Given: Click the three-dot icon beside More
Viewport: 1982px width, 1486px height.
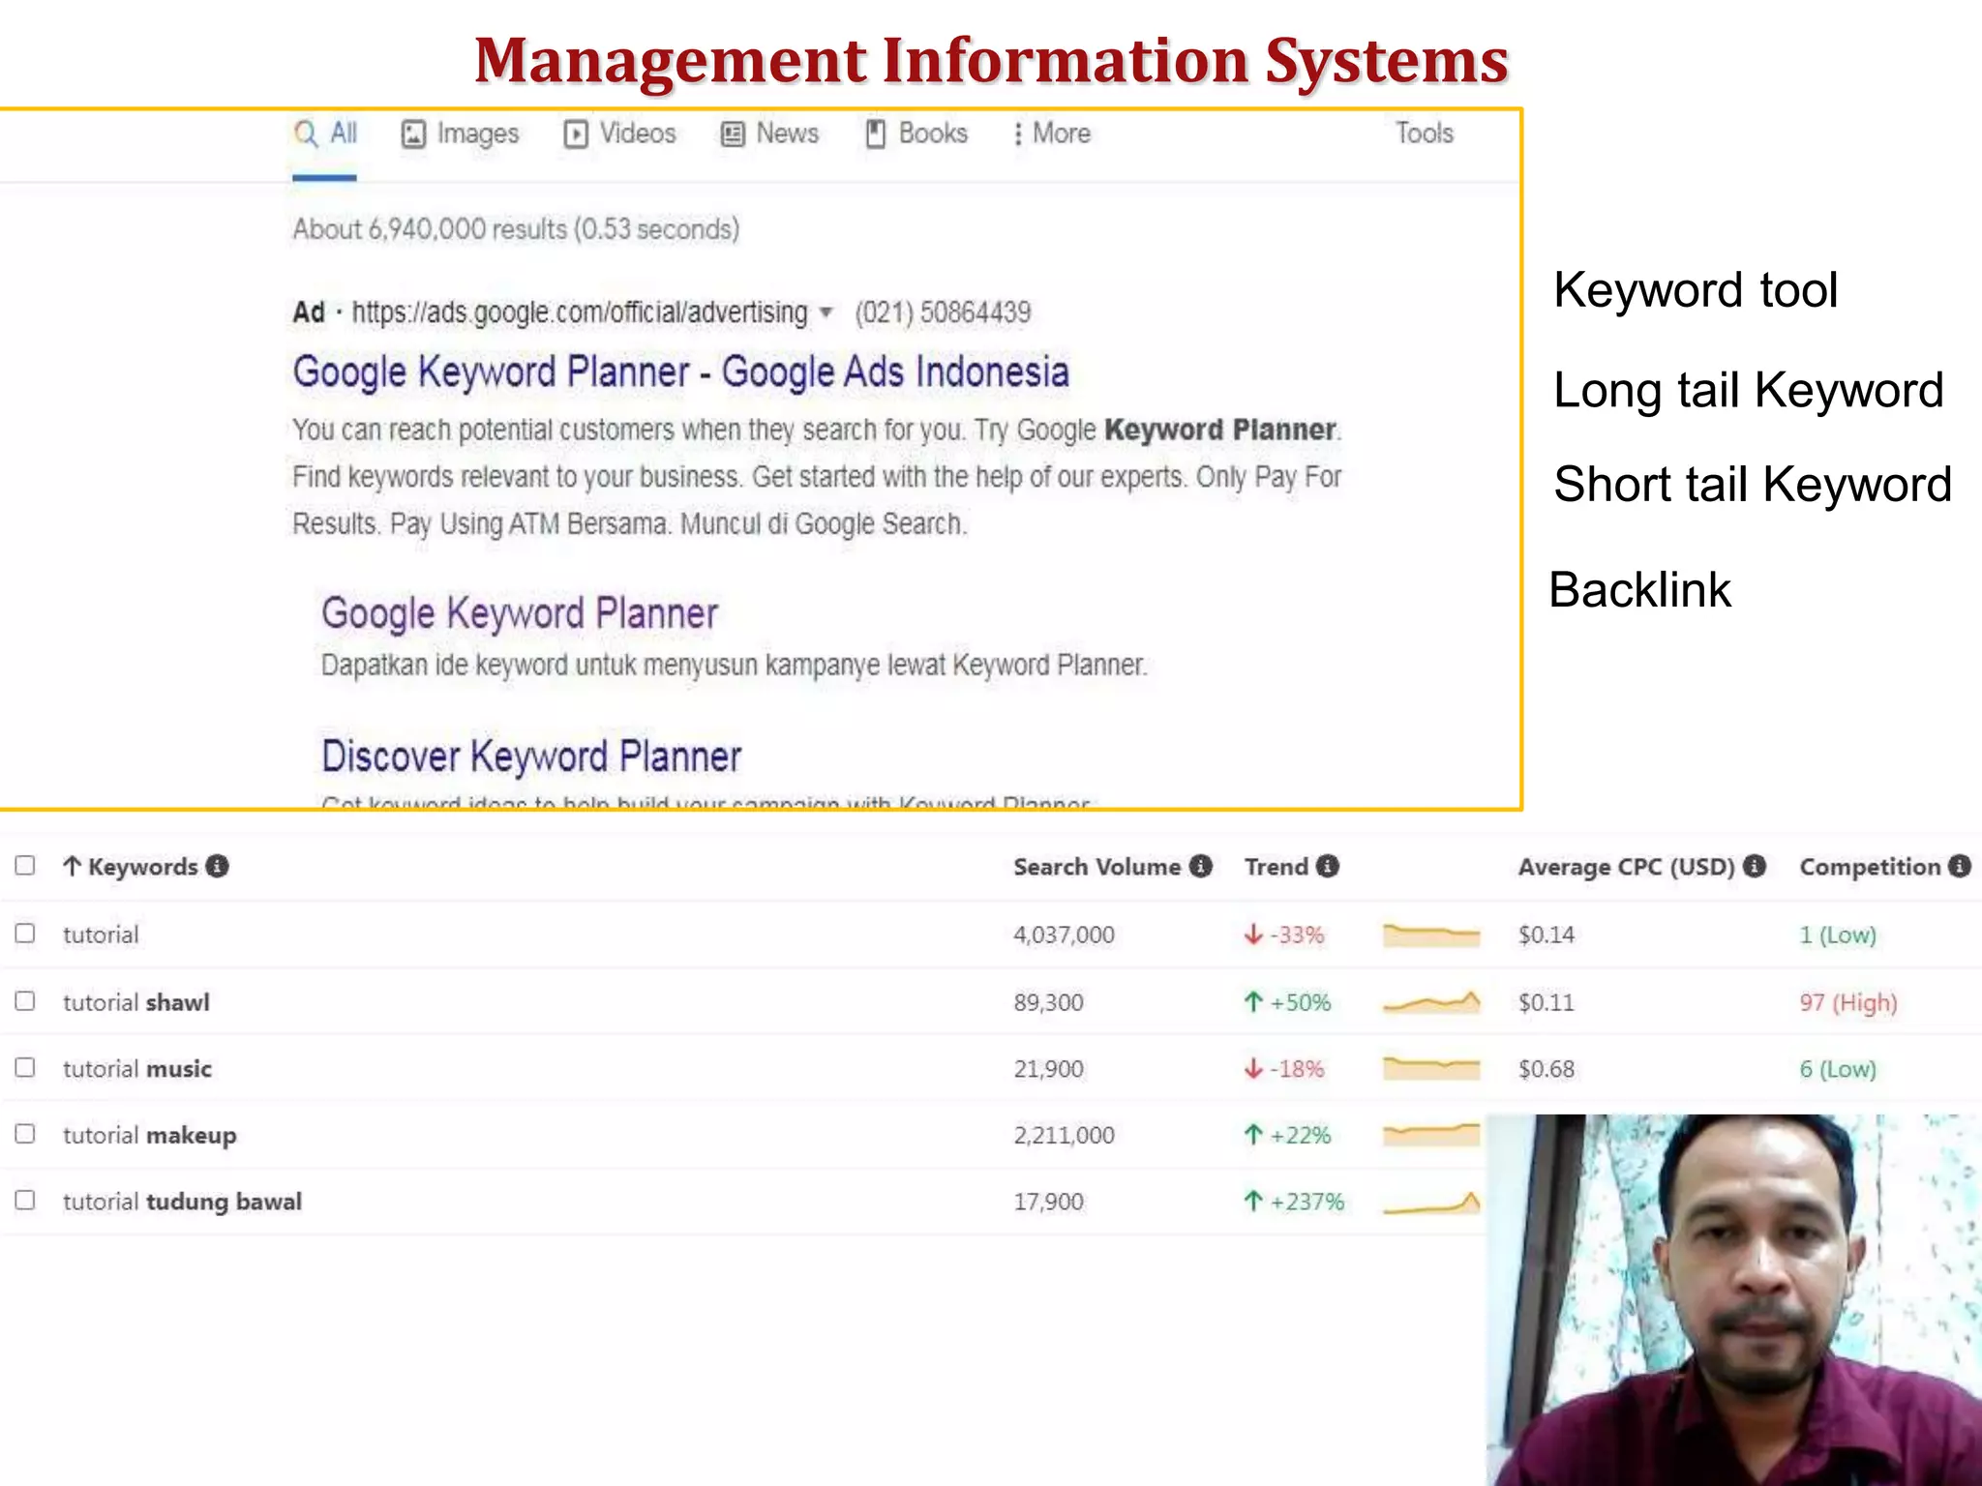Looking at the screenshot, I should coord(1018,134).
